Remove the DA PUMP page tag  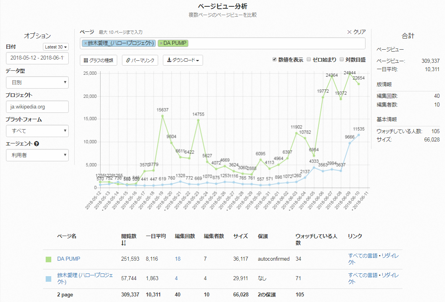[x=161, y=43]
